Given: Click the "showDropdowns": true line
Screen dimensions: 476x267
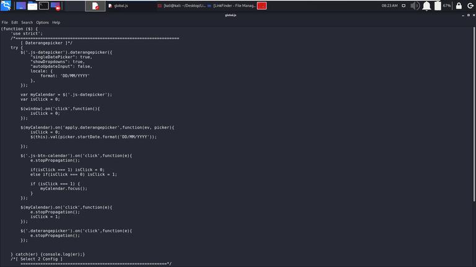Looking at the screenshot, I should pyautogui.click(x=58, y=62).
